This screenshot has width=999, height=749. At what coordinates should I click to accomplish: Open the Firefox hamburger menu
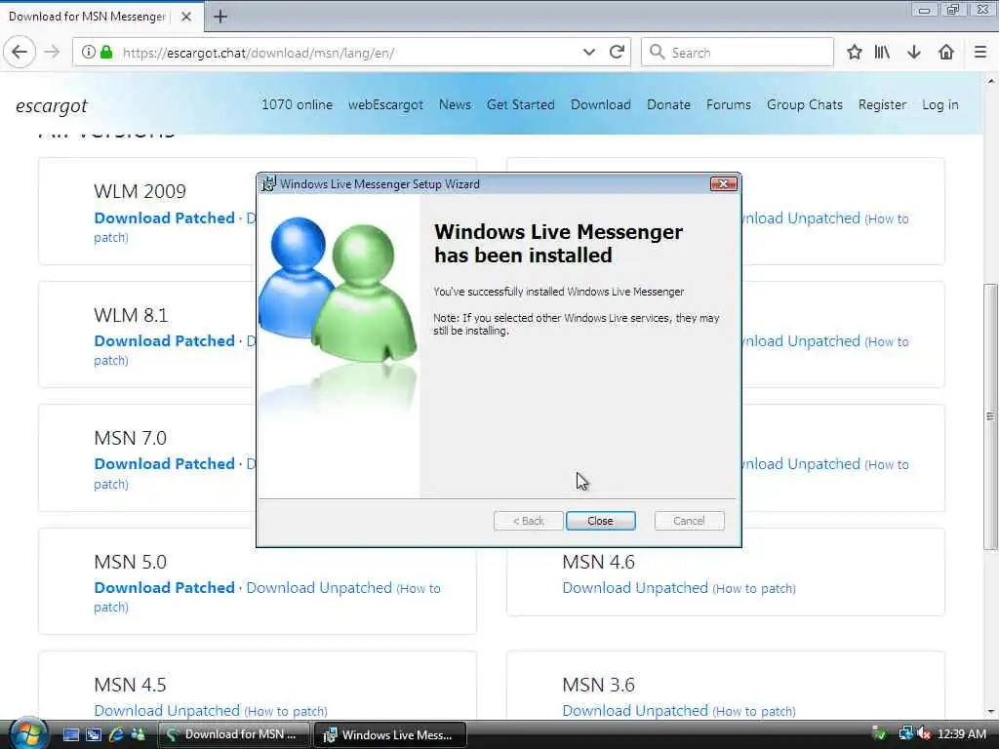[980, 53]
